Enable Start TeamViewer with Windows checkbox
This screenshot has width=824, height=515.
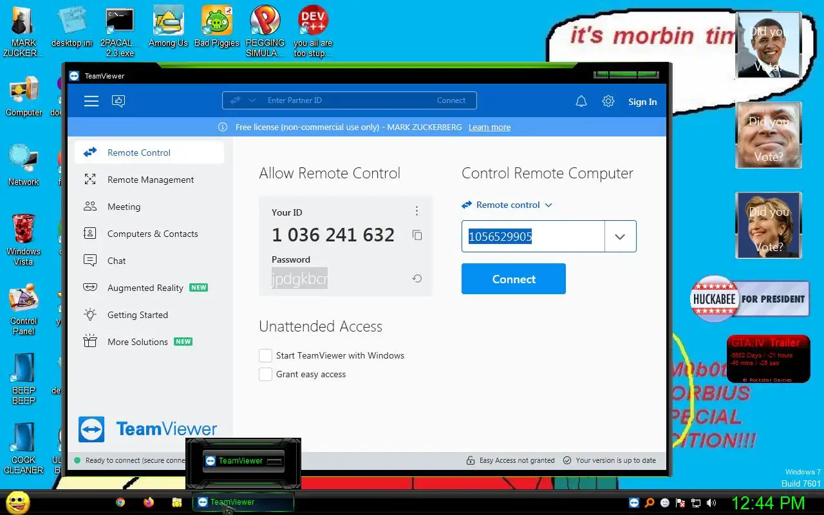[x=265, y=355]
